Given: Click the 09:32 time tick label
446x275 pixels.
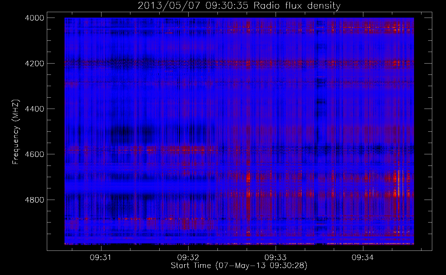Looking at the screenshot, I should click(x=188, y=258).
